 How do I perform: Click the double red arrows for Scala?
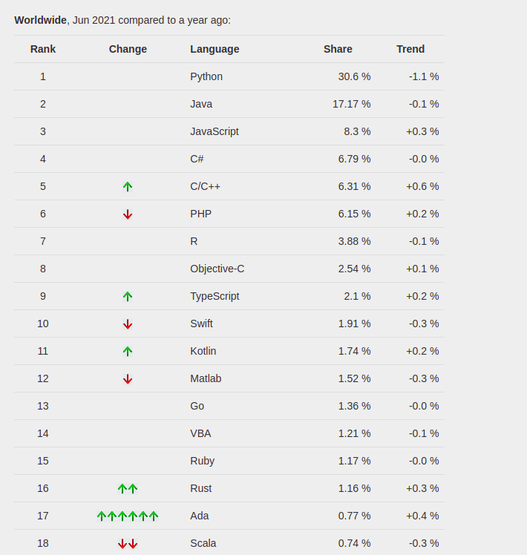point(128,543)
